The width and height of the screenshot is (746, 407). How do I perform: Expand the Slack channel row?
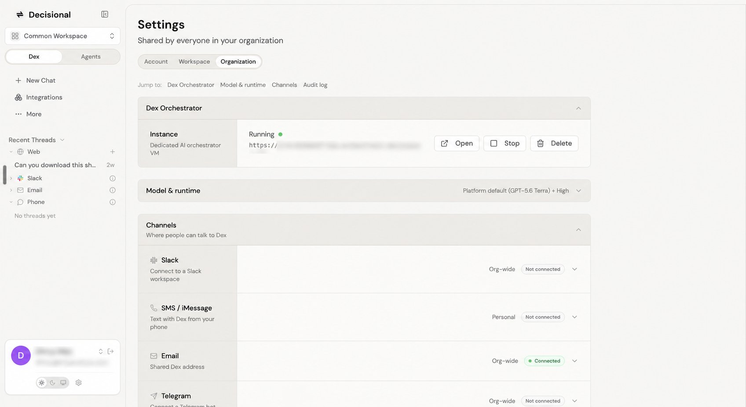coord(574,269)
